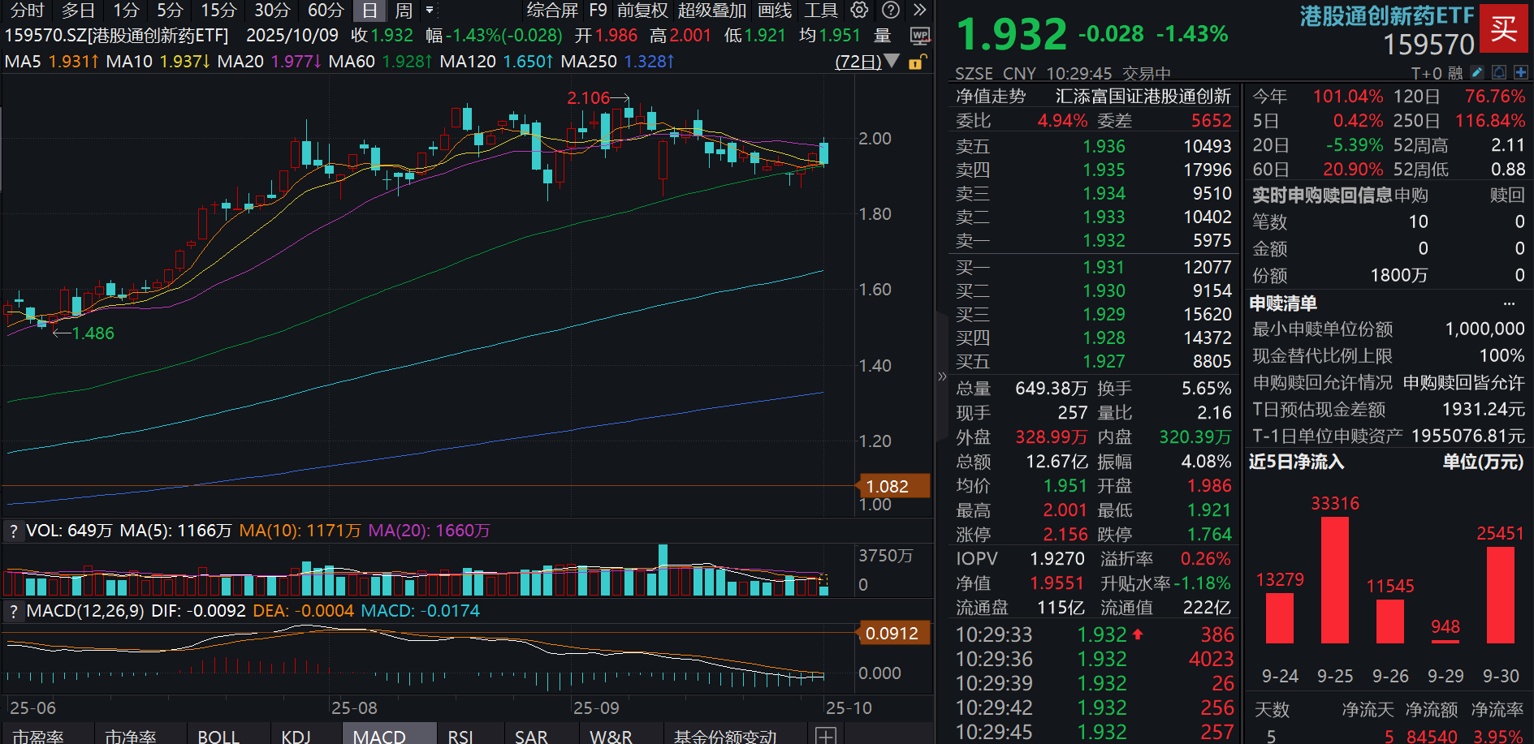Enable the 前复权 price adjustment mode
The width and height of the screenshot is (1534, 744).
pos(642,11)
